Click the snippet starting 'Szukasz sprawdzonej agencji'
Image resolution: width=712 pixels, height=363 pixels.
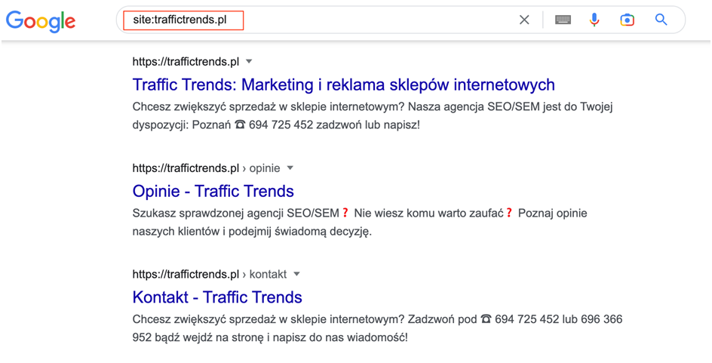point(234,214)
